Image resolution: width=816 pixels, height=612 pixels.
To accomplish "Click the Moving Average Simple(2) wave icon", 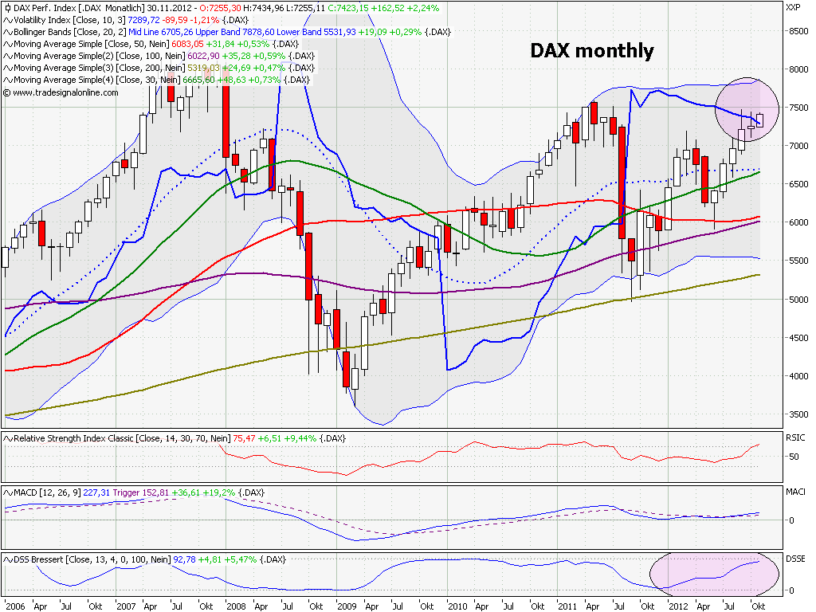I will click(x=6, y=57).
